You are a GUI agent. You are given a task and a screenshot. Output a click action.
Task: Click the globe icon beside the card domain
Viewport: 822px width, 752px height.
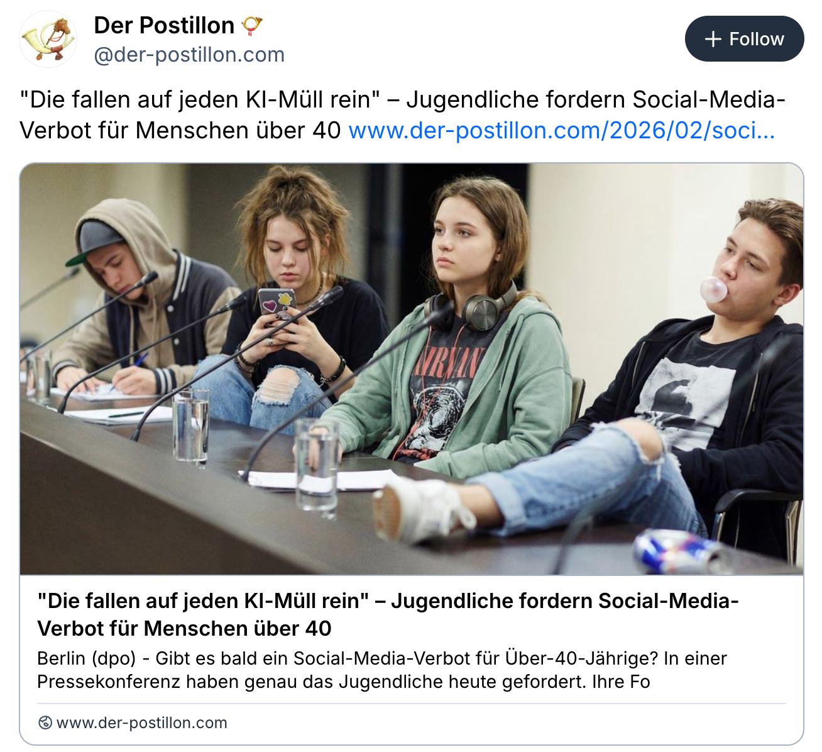pyautogui.click(x=45, y=722)
